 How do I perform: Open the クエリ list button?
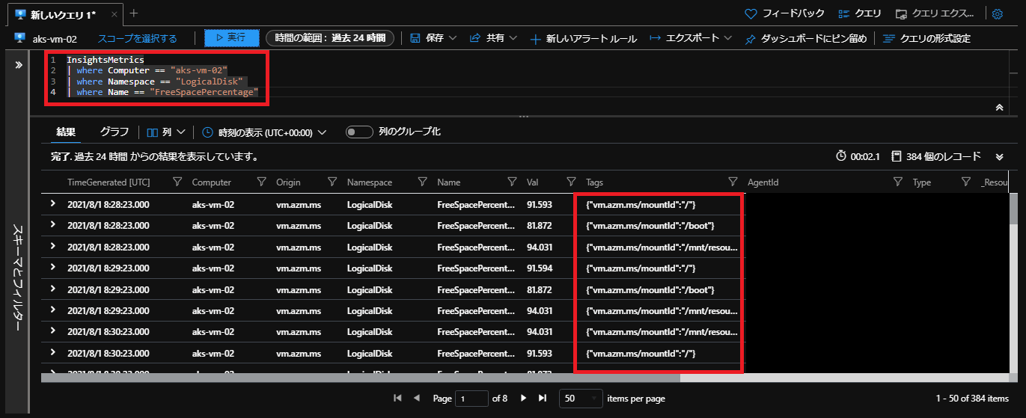pyautogui.click(x=859, y=13)
